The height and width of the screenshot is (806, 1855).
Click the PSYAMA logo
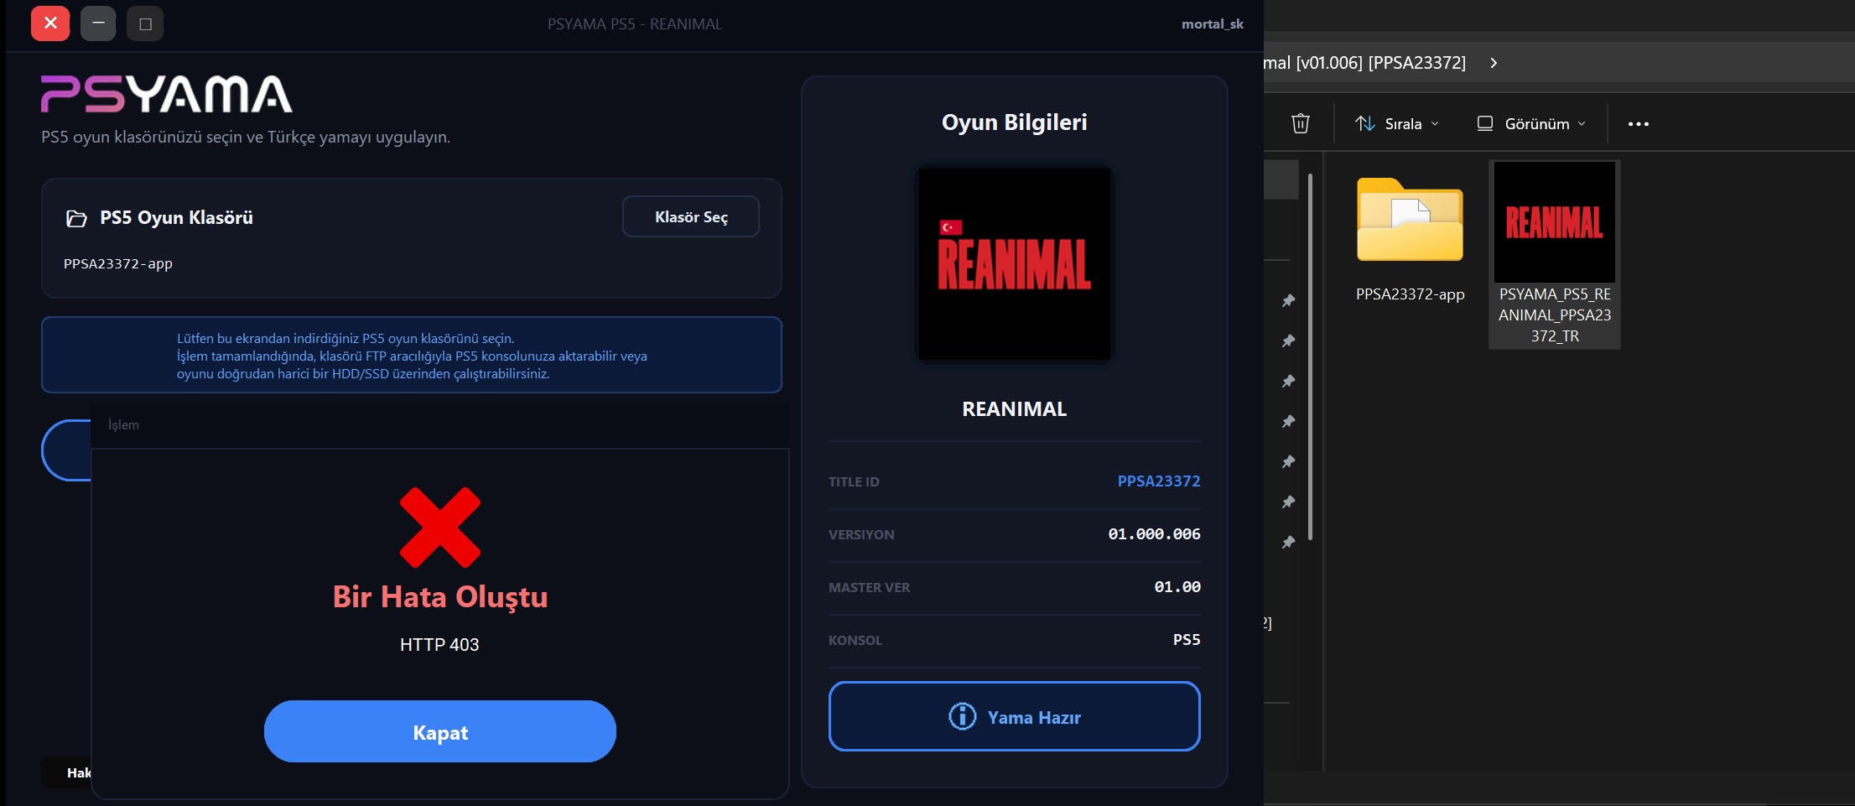[167, 94]
